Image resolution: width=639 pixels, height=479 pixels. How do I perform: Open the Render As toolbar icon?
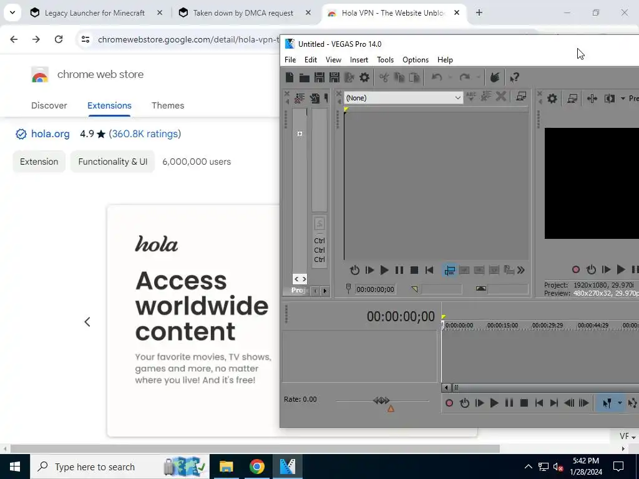tap(349, 77)
